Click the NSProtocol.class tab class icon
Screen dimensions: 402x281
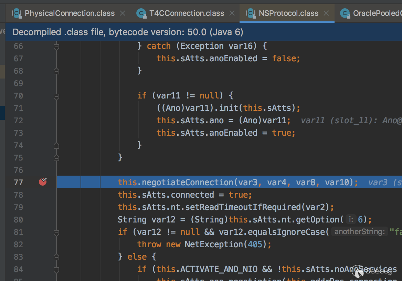point(250,13)
